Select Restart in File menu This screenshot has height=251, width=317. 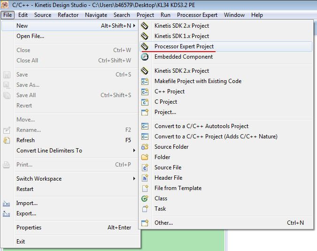coord(25,189)
